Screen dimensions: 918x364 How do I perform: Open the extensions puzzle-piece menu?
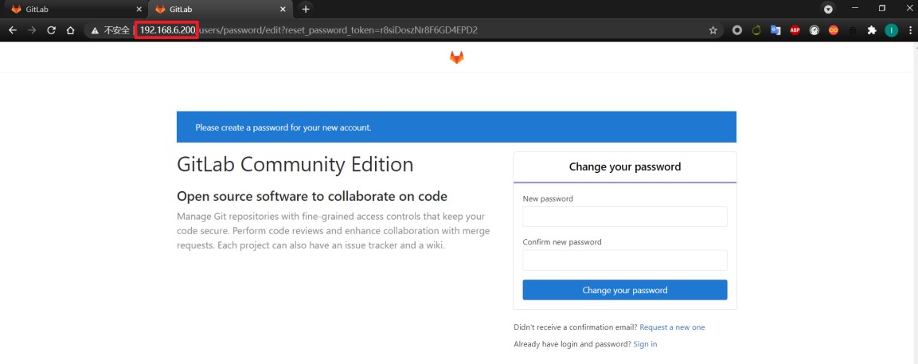click(872, 30)
